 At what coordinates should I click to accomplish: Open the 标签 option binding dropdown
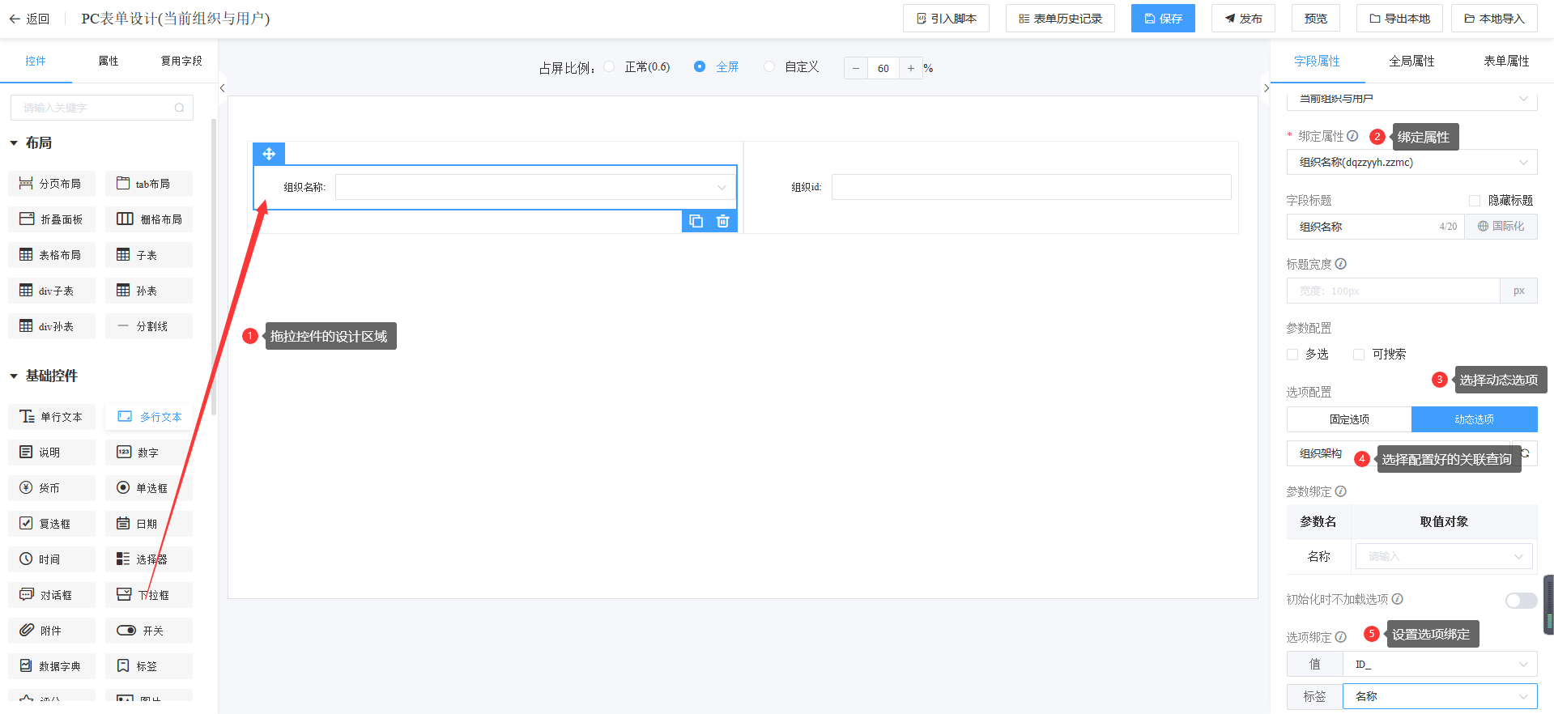click(x=1439, y=696)
